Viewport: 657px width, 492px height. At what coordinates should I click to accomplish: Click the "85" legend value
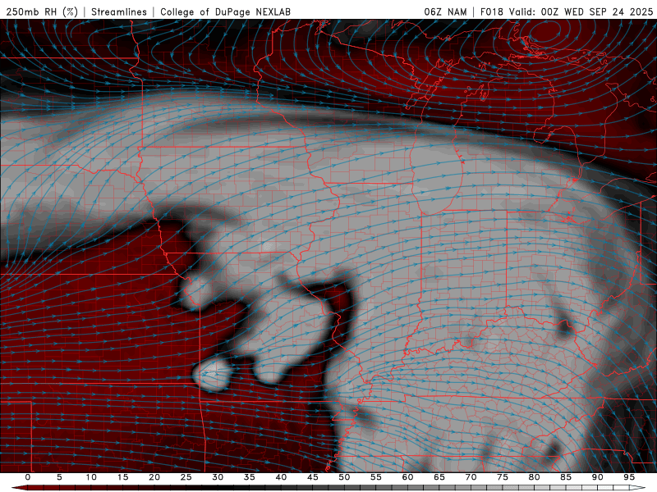click(566, 477)
